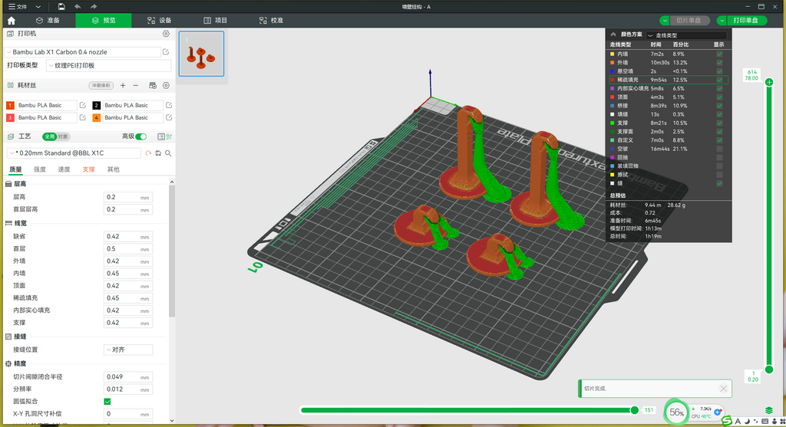Select the plate 1 thumbnail
786x427 pixels.
(202, 54)
